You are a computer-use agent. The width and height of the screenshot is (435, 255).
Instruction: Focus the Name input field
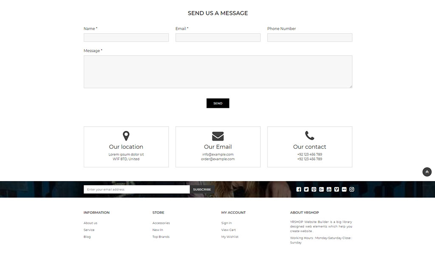click(x=126, y=38)
